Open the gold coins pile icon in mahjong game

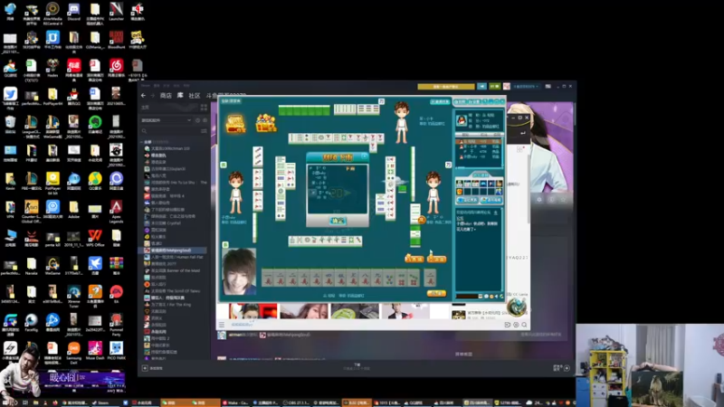[x=266, y=123]
